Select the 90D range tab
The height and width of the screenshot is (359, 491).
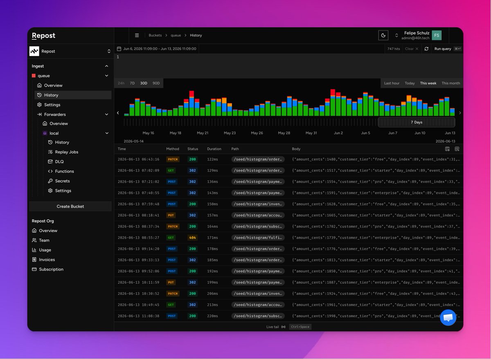[156, 83]
